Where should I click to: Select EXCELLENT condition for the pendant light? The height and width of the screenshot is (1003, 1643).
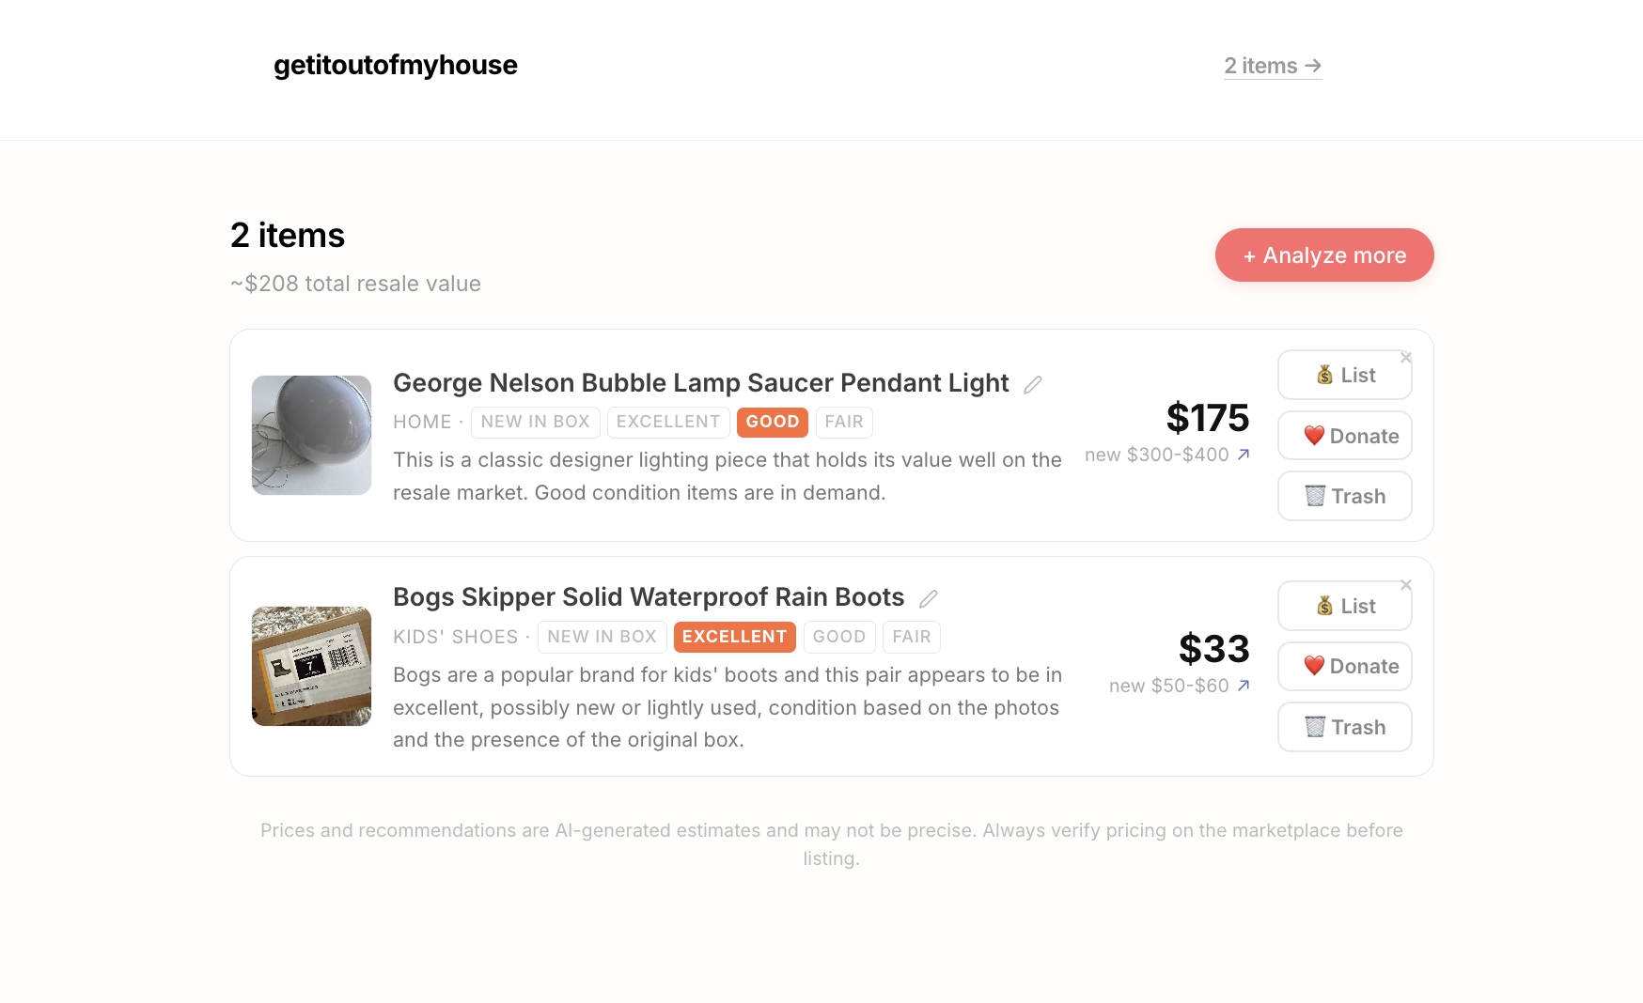pos(668,422)
